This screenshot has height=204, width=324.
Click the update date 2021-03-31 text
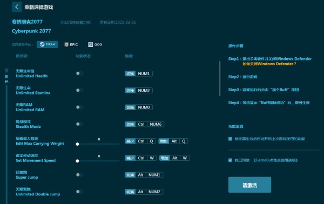(x=118, y=22)
